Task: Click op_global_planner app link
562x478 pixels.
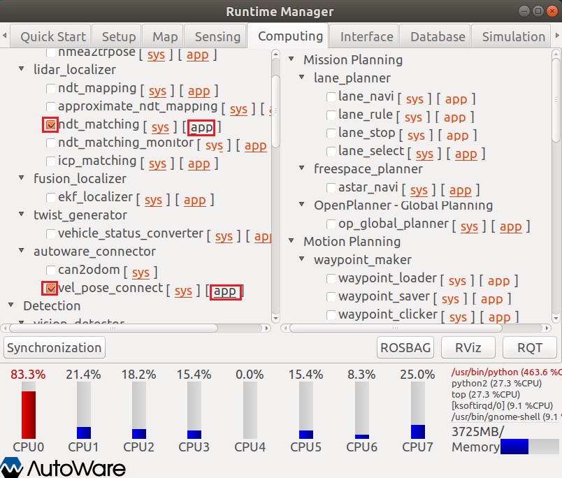Action: pyautogui.click(x=510, y=227)
